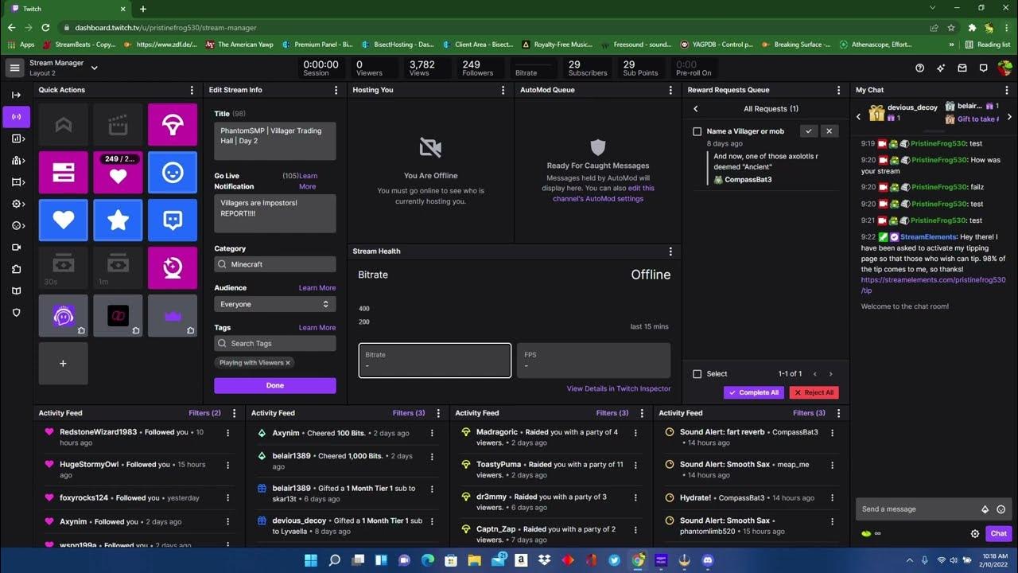The height and width of the screenshot is (573, 1018).
Task: Open Edit Stream Info panel options menu
Action: pos(336,90)
